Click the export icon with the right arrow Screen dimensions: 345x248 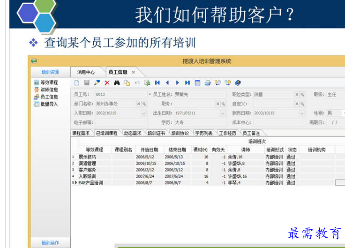click(228, 83)
